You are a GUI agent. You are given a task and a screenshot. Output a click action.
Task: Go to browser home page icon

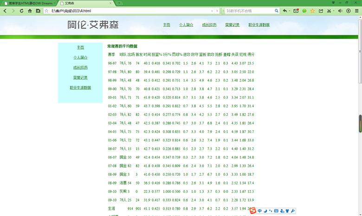[30, 11]
